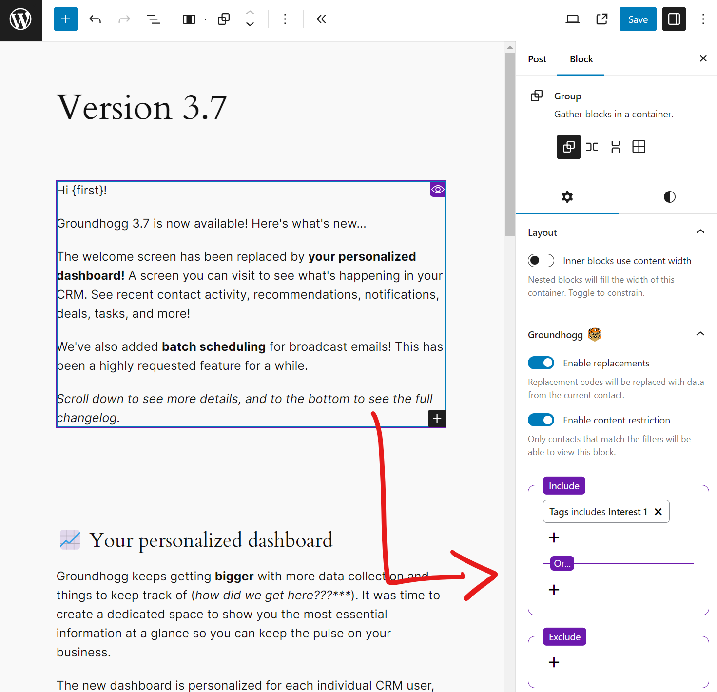Redo the last undone change
The image size is (717, 692).
point(124,19)
